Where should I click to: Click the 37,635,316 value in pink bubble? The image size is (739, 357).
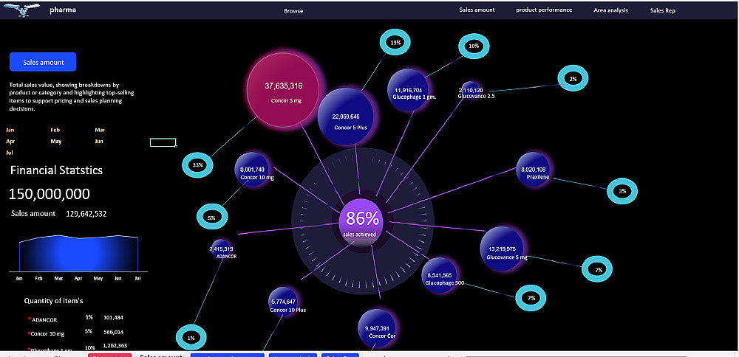[284, 86]
